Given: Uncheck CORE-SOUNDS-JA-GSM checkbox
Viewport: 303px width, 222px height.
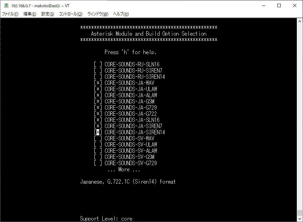Looking at the screenshot, I should click(98, 101).
